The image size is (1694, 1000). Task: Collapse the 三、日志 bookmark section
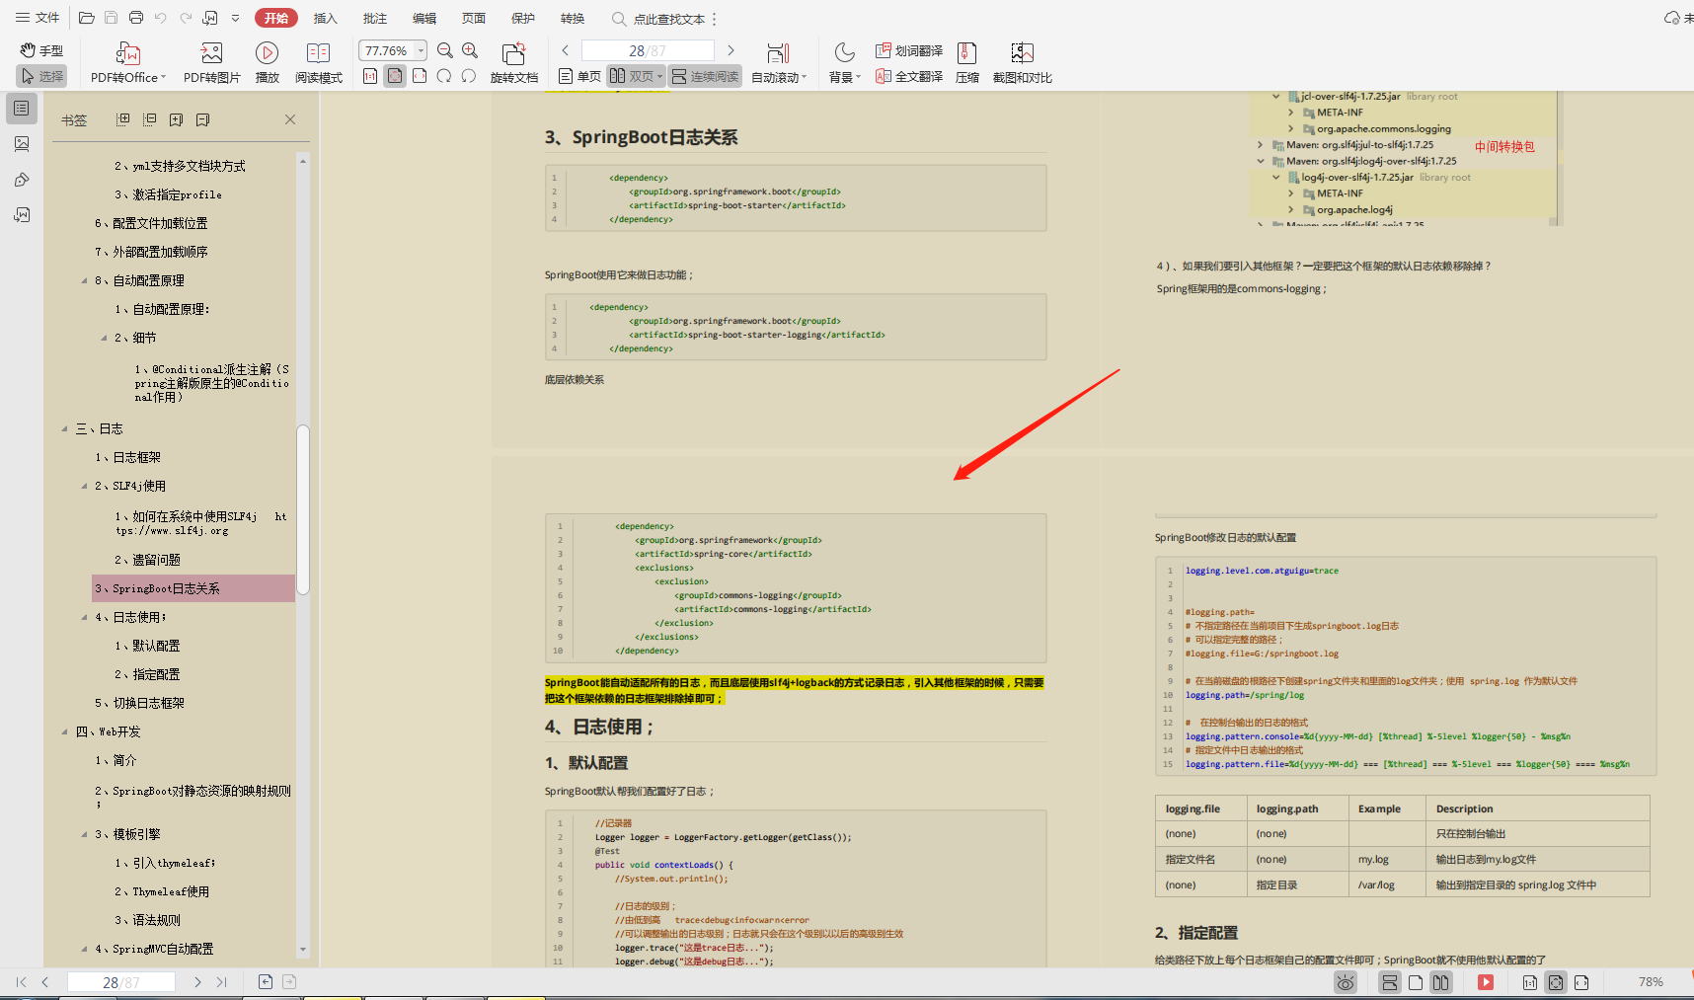[x=63, y=427]
